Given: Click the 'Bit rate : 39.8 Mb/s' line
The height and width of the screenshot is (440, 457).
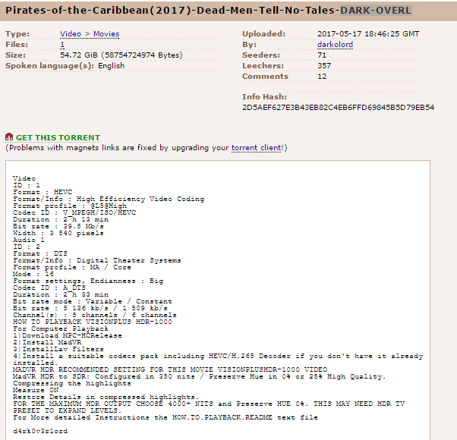Looking at the screenshot, I should [x=58, y=226].
